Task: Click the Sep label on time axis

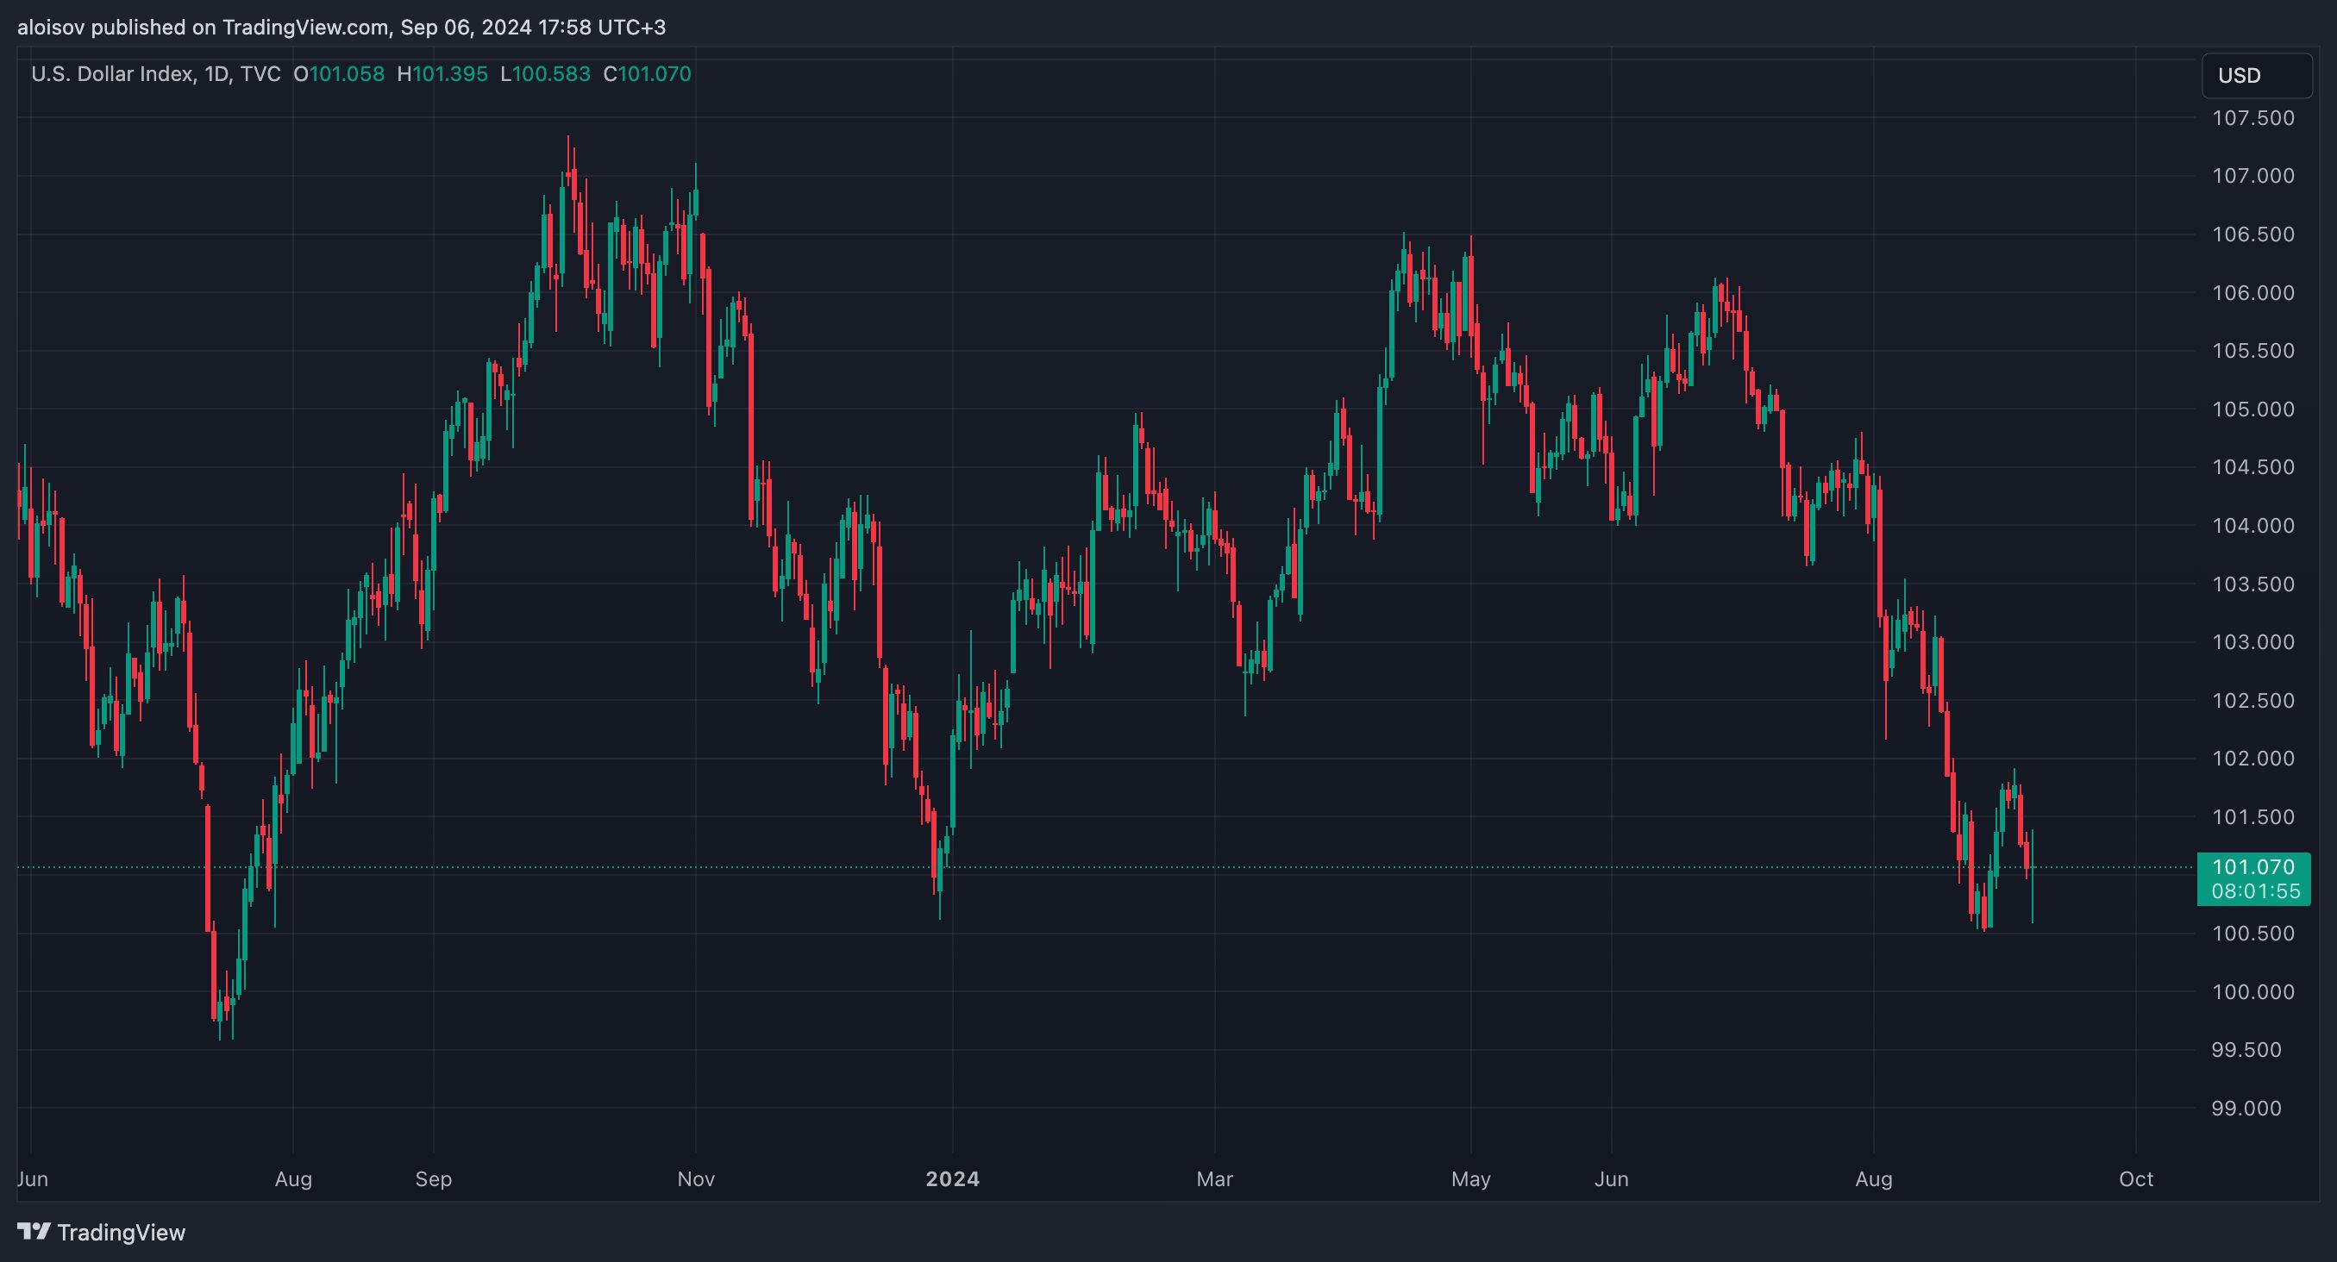Action: (433, 1178)
